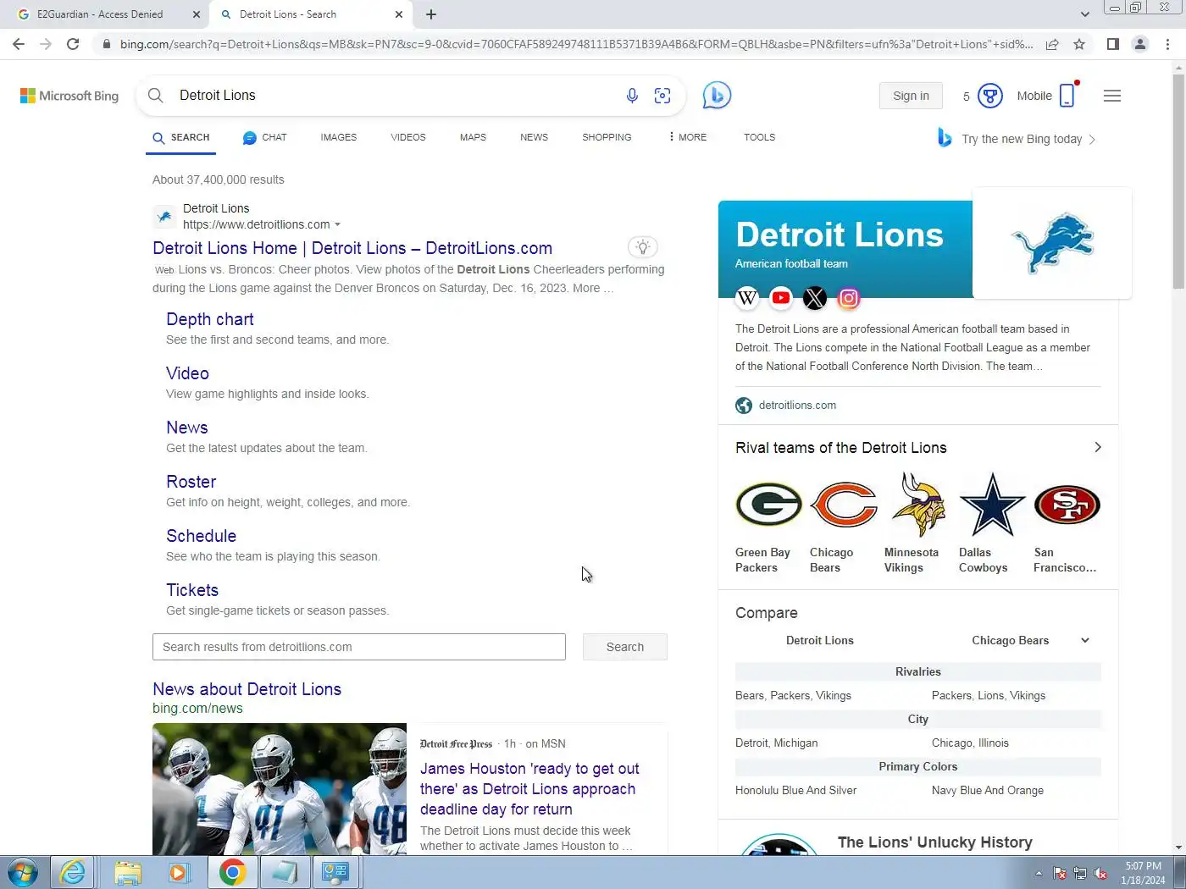
Task: Open the Tickets sitelink
Action: click(192, 590)
